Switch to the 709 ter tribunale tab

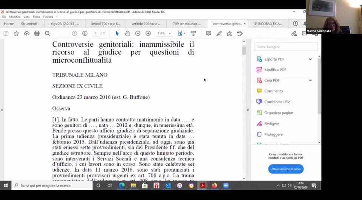[187, 23]
